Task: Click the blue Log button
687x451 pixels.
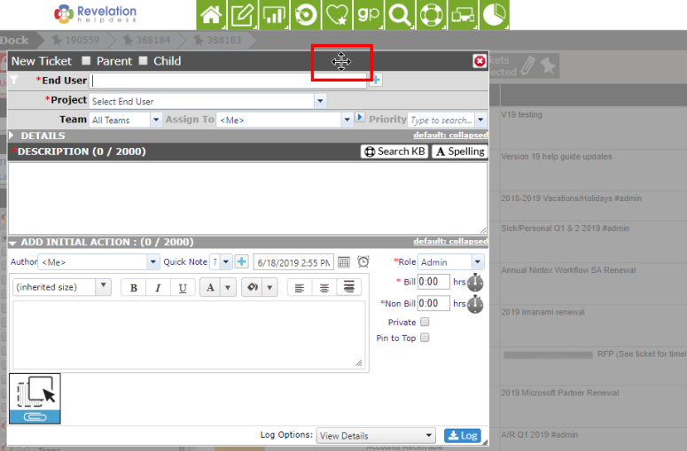Action: tap(463, 436)
